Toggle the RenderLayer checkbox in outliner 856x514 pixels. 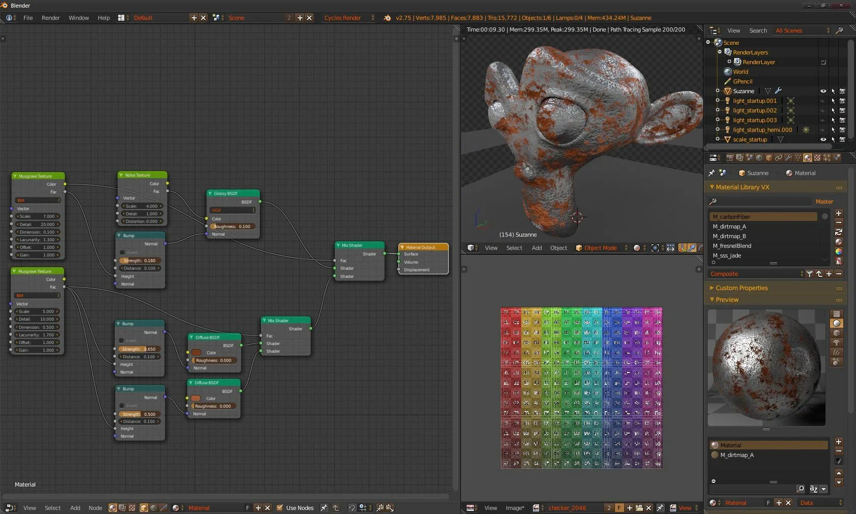(823, 62)
